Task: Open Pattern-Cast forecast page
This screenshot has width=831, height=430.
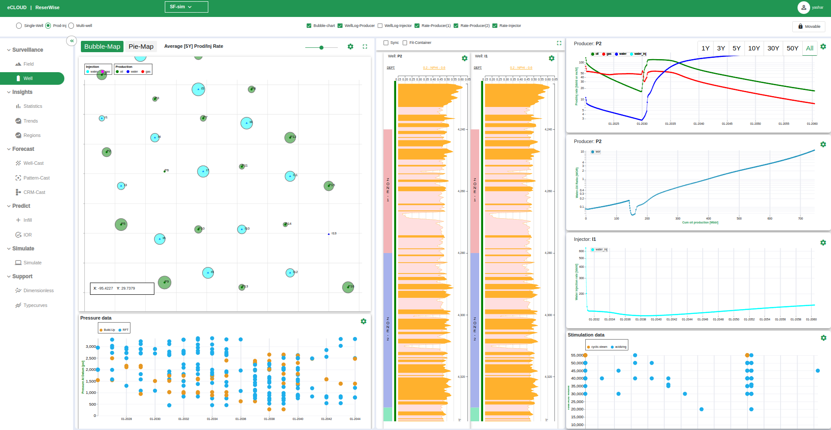Action: 33,178
